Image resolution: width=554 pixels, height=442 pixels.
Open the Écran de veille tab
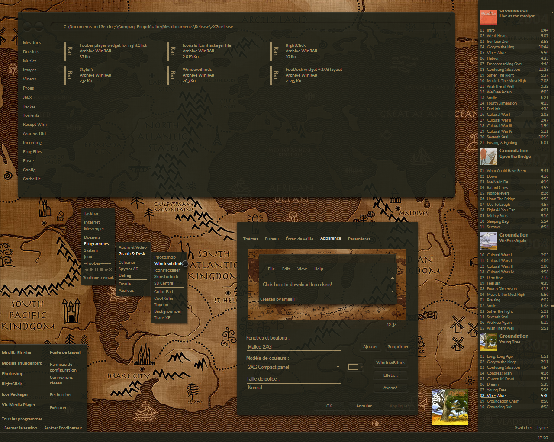click(300, 239)
